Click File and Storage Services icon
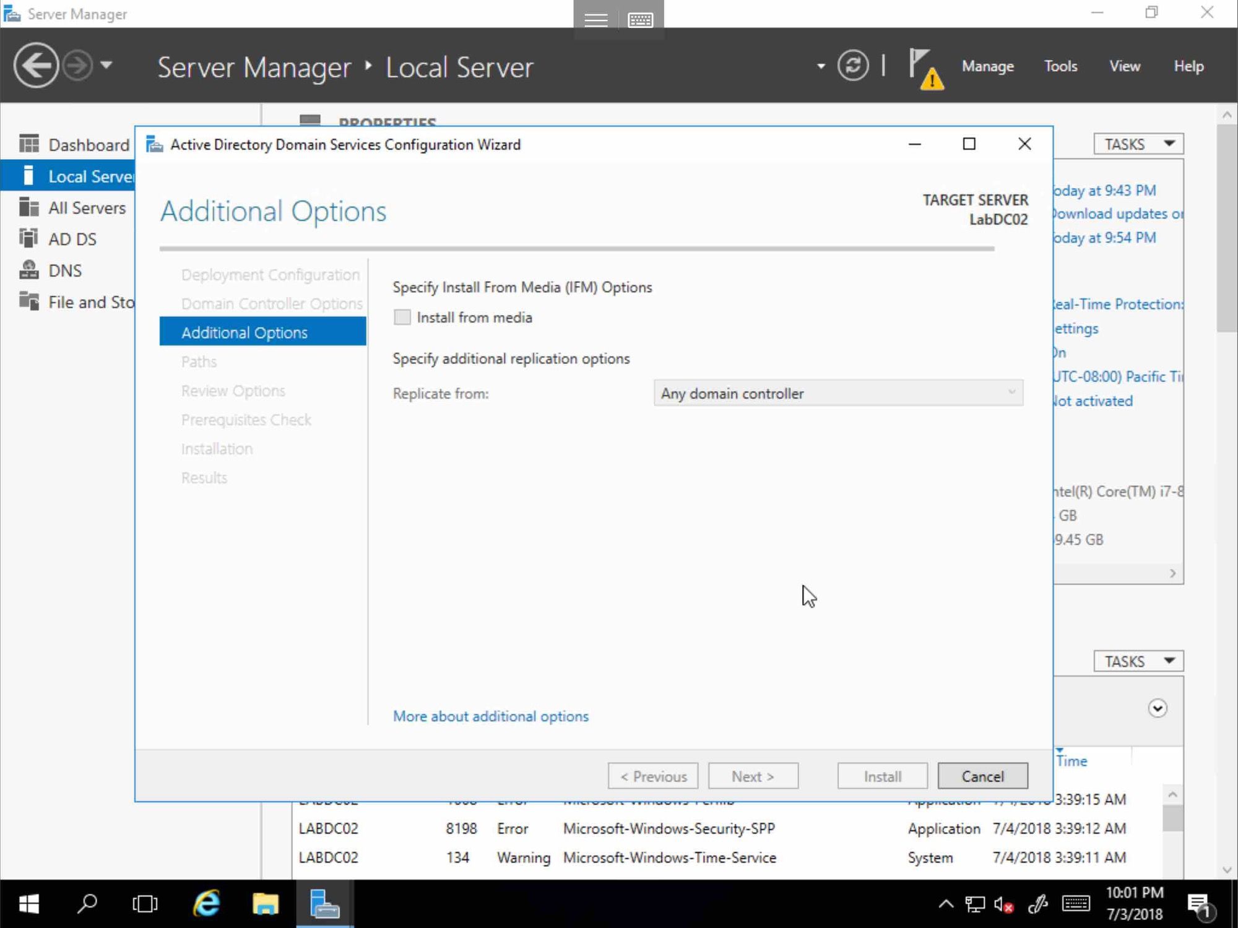 click(28, 301)
